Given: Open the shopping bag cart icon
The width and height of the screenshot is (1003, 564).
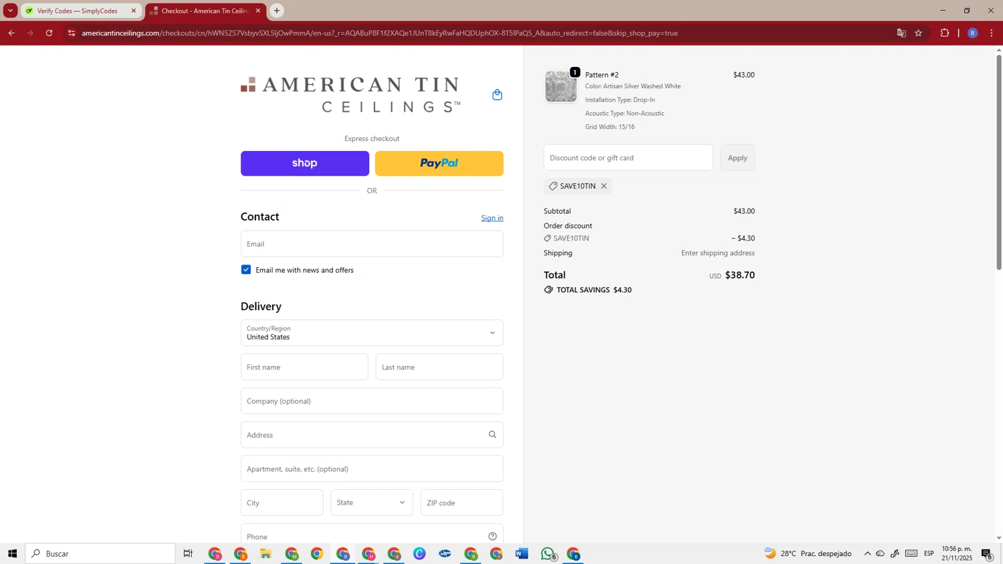Looking at the screenshot, I should (x=497, y=95).
